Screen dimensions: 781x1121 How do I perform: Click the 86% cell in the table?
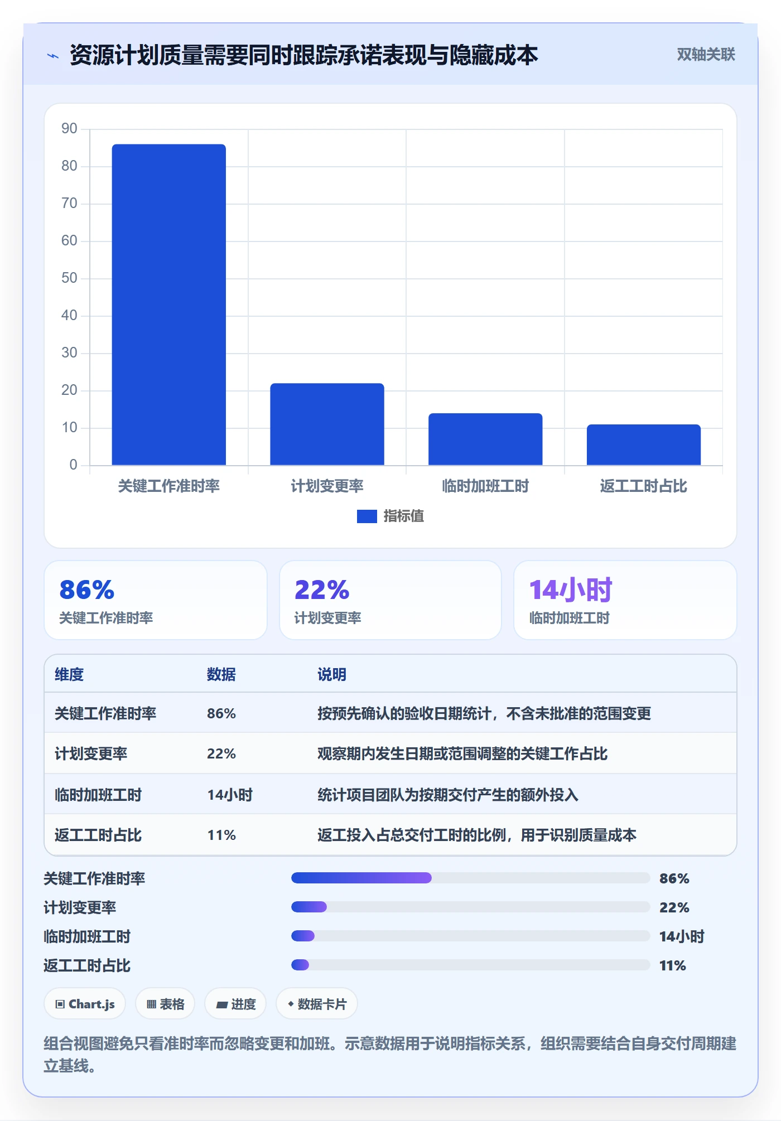point(221,714)
